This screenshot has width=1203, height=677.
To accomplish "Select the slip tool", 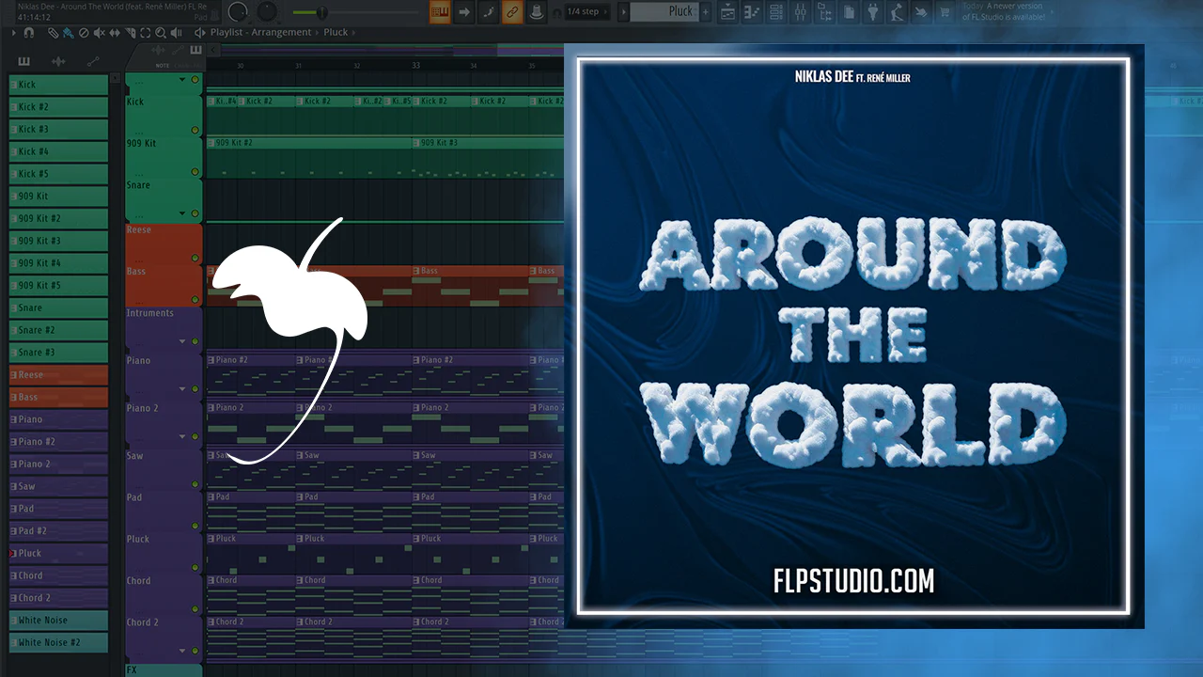I will pos(114,32).
